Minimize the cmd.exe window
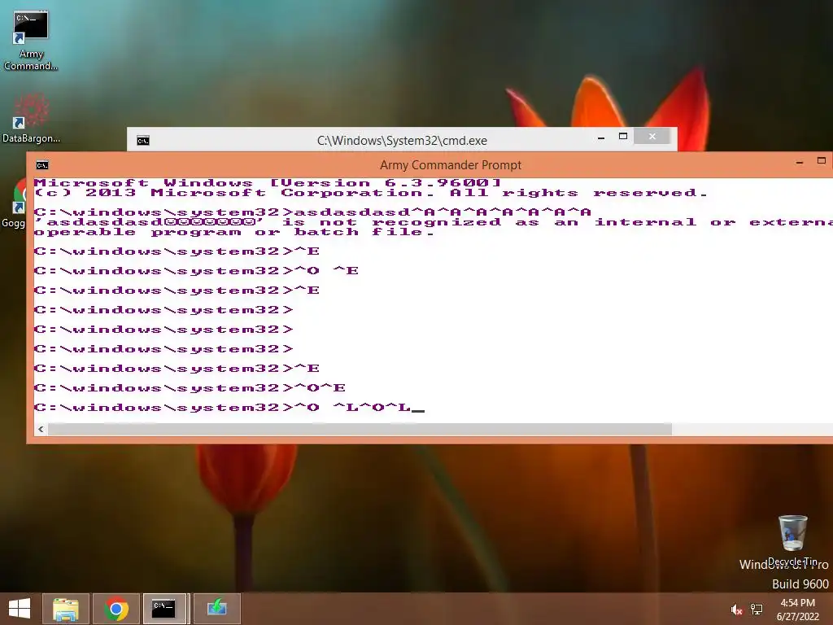The height and width of the screenshot is (625, 833). [601, 138]
